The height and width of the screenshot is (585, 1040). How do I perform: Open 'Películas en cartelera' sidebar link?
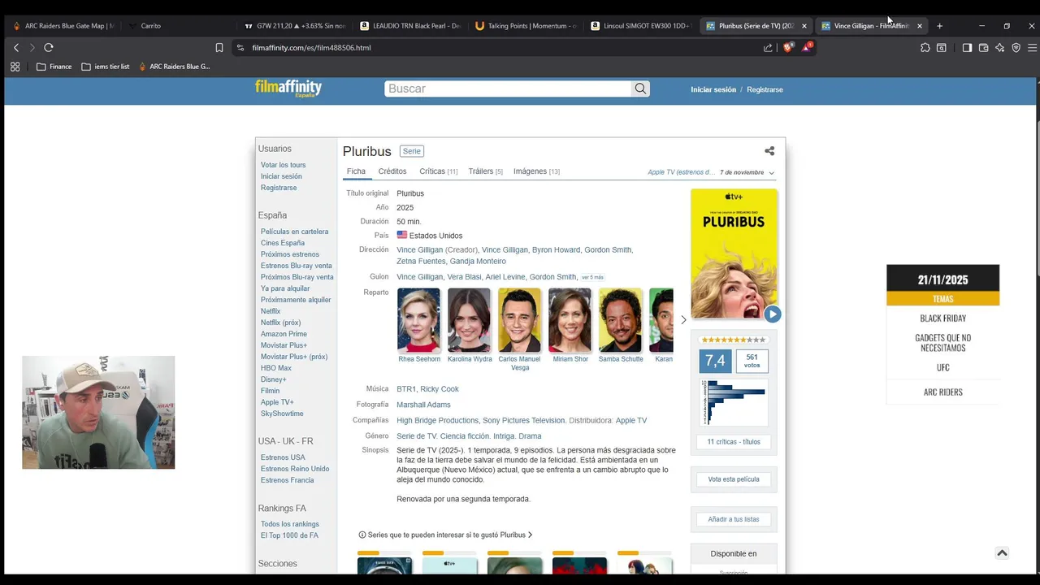click(x=294, y=232)
